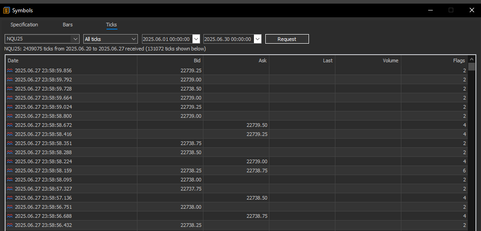Click tick icon for row 23:58:59.024

click(x=10, y=107)
